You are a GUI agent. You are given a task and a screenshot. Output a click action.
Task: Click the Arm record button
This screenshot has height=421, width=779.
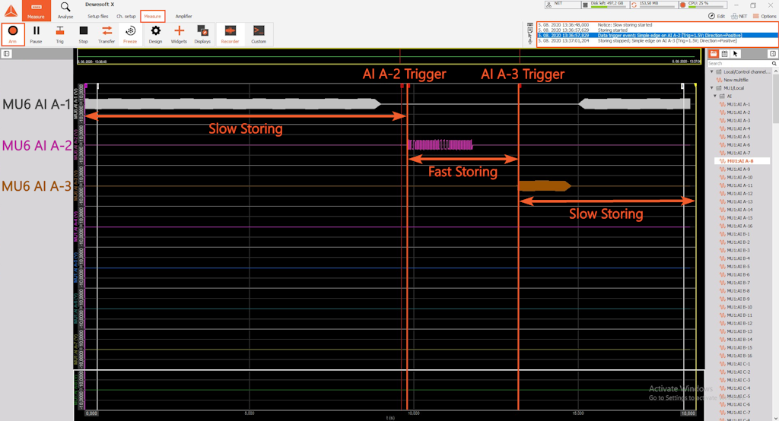point(13,34)
